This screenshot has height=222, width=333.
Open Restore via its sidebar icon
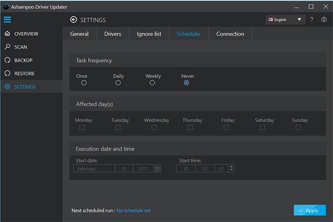pyautogui.click(x=7, y=73)
